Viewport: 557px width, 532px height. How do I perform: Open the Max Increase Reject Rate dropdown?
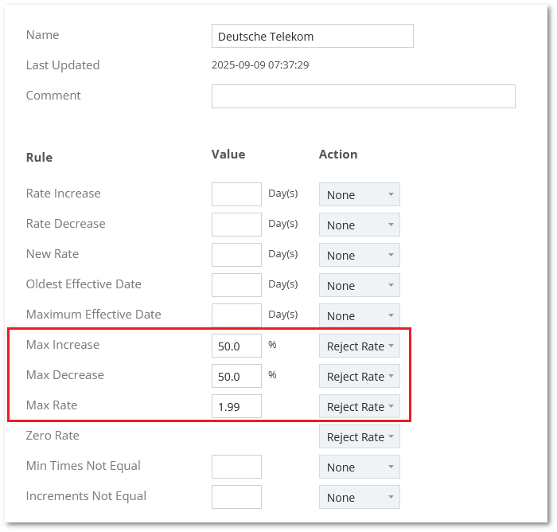[359, 346]
